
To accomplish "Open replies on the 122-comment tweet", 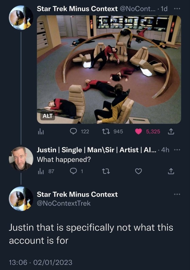I will [x=74, y=131].
